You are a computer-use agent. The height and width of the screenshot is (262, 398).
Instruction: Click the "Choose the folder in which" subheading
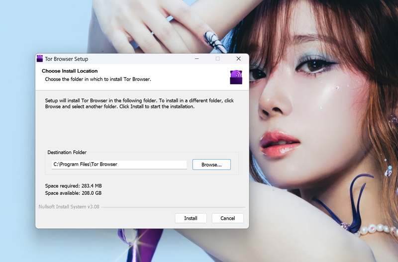click(98, 79)
